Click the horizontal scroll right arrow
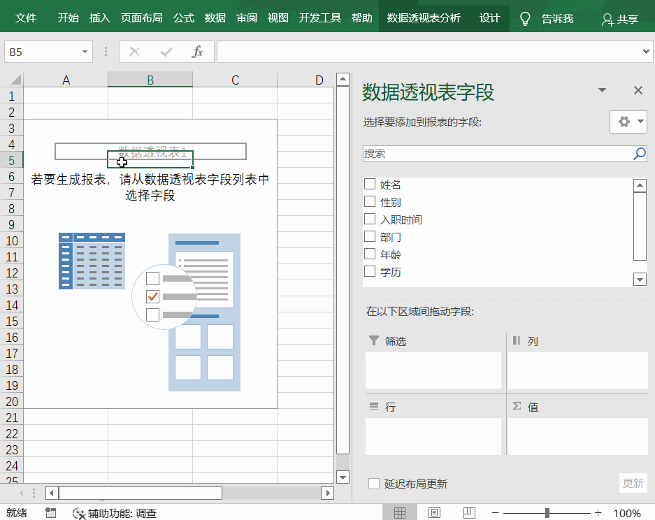The width and height of the screenshot is (655, 520). pos(328,493)
